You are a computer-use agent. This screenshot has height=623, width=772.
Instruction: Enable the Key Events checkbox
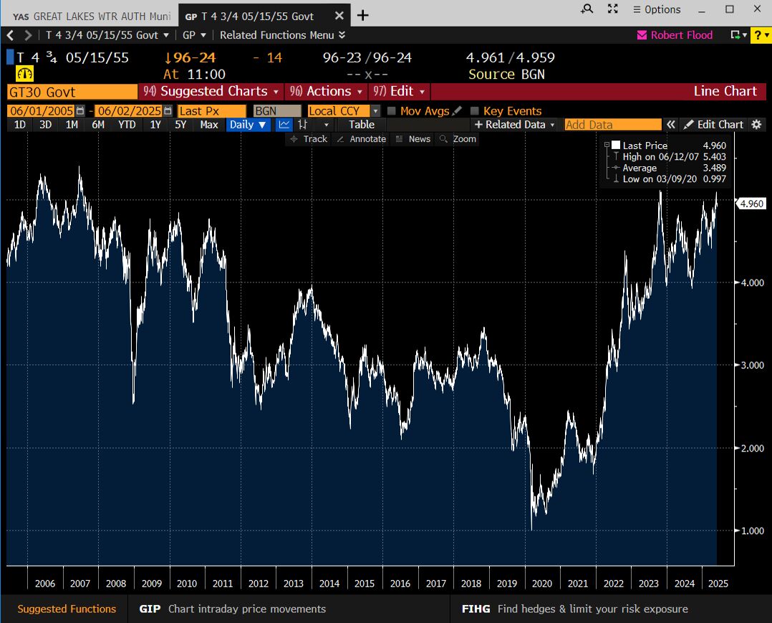pyautogui.click(x=474, y=111)
